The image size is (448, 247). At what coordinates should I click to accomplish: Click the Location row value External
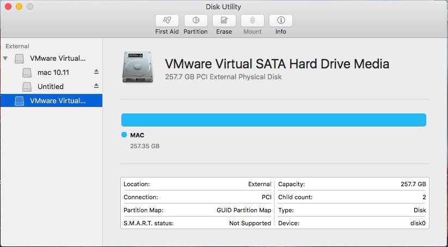[260, 185]
